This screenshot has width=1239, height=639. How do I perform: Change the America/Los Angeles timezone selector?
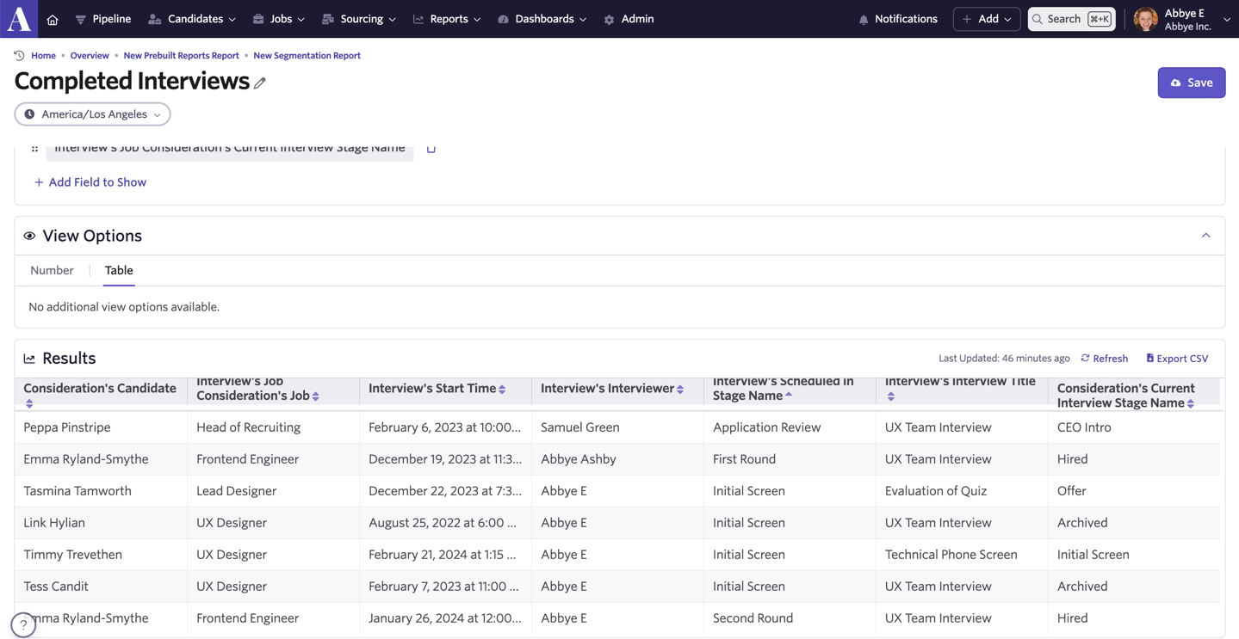(92, 114)
